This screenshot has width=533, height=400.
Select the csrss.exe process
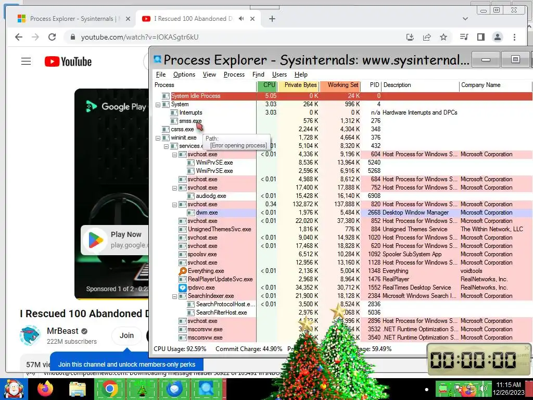tap(182, 129)
